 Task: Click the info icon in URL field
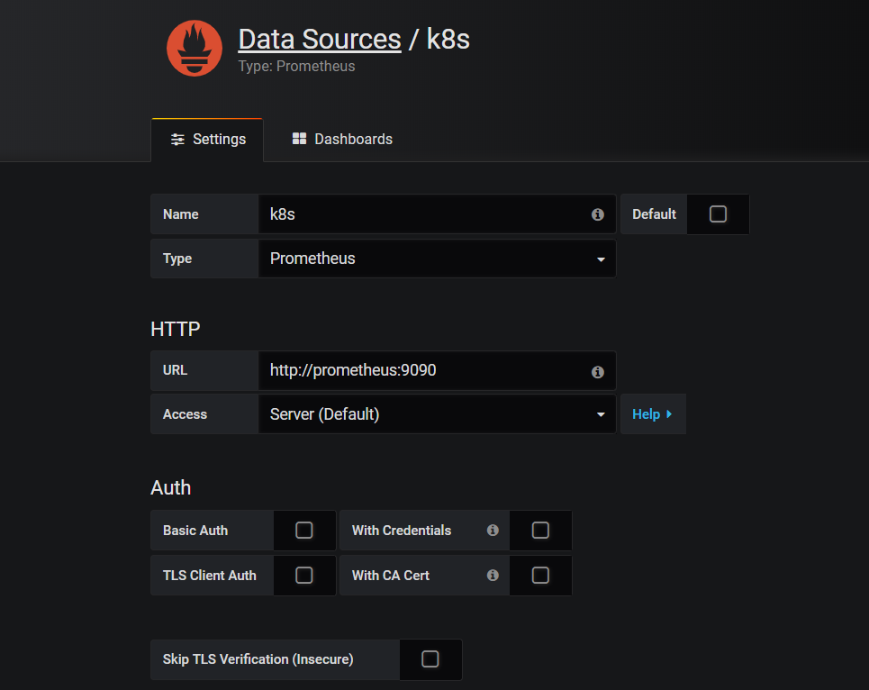click(597, 372)
